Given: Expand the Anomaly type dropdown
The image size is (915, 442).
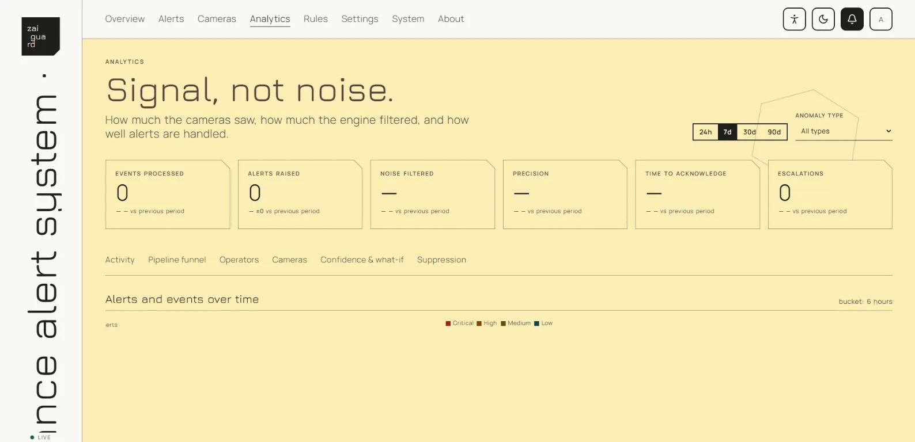Looking at the screenshot, I should pyautogui.click(x=844, y=131).
